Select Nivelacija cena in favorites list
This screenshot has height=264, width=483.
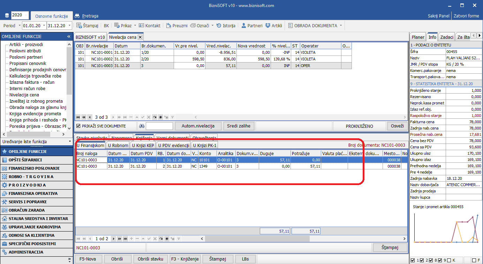click(24, 95)
